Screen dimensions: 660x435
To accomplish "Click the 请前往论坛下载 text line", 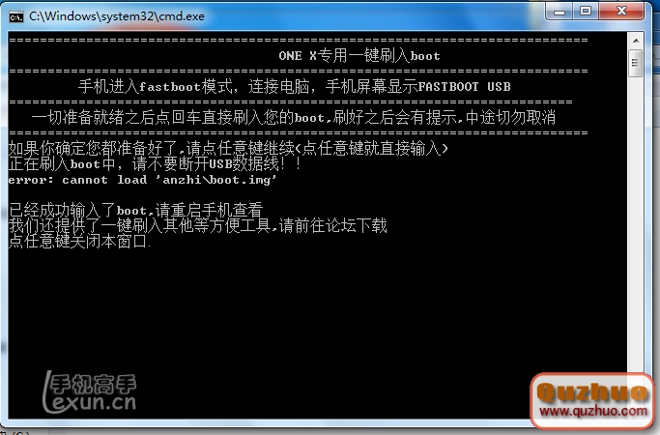I will [x=197, y=225].
